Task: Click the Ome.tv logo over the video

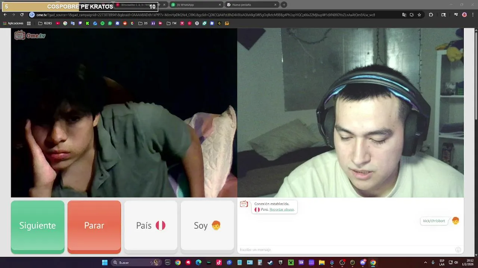Action: (30, 36)
